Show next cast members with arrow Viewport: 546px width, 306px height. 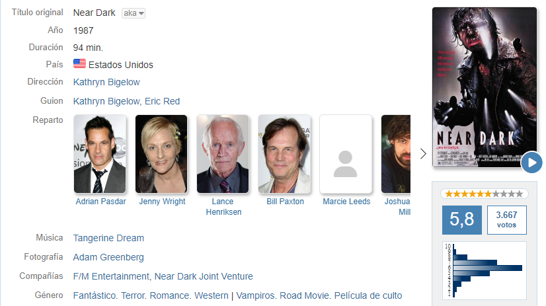[423, 153]
